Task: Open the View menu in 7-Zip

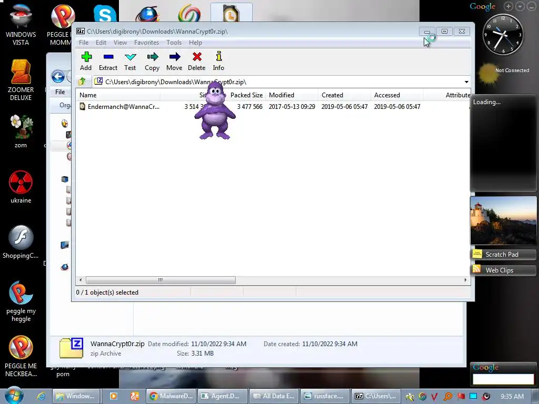Action: pos(121,43)
